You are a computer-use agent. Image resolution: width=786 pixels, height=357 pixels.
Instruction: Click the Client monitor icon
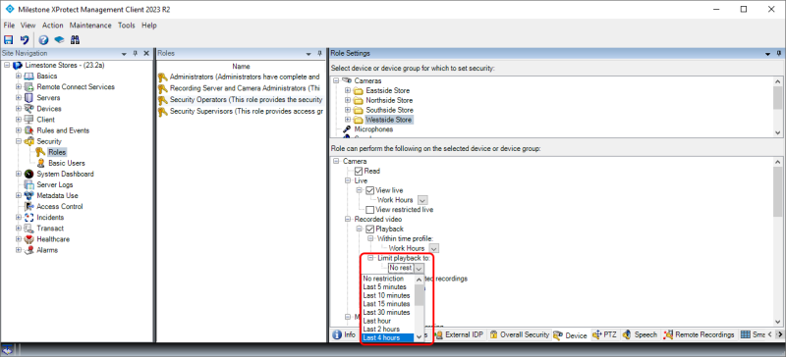pos(29,120)
